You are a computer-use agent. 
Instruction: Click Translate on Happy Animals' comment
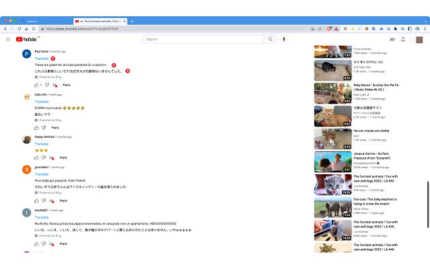coord(42,144)
